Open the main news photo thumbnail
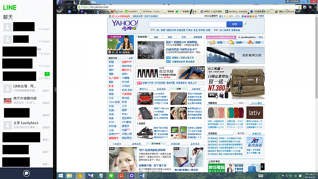Image resolution: width=318 pixels, height=179 pixels. click(151, 50)
